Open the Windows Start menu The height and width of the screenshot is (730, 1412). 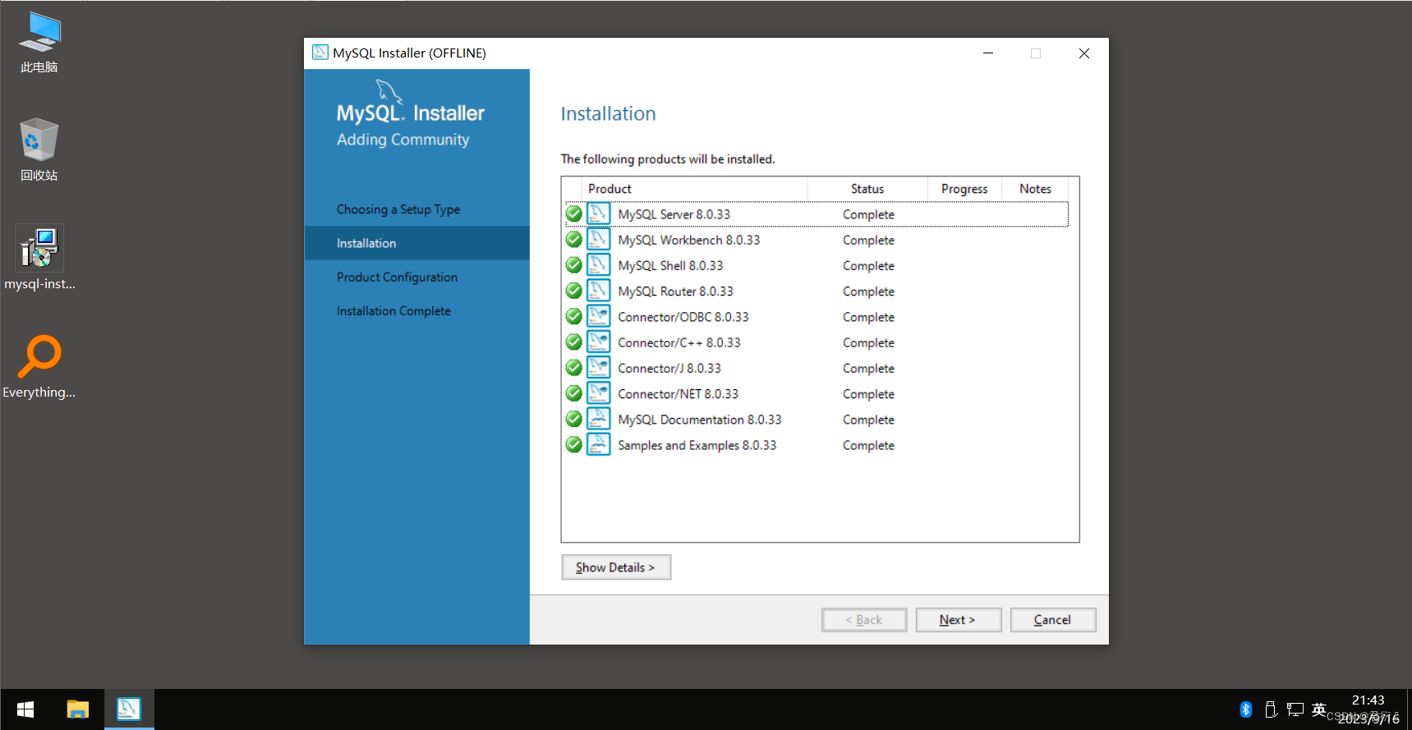tap(25, 709)
